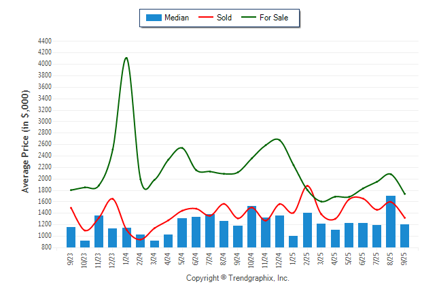Image resolution: width=439 pixels, height=295 pixels.
Task: Select the 5/24 x-axis date label
Action: 182,259
